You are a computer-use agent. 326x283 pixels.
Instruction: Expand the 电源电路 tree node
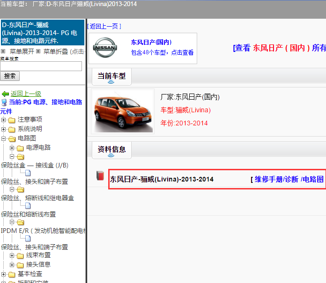click(x=12, y=148)
